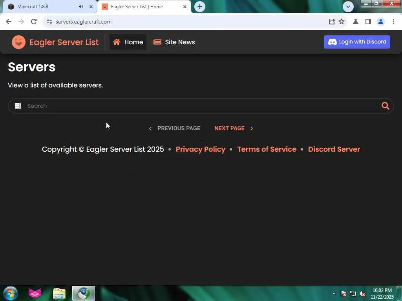Open the Chrome profile avatar

tap(381, 22)
